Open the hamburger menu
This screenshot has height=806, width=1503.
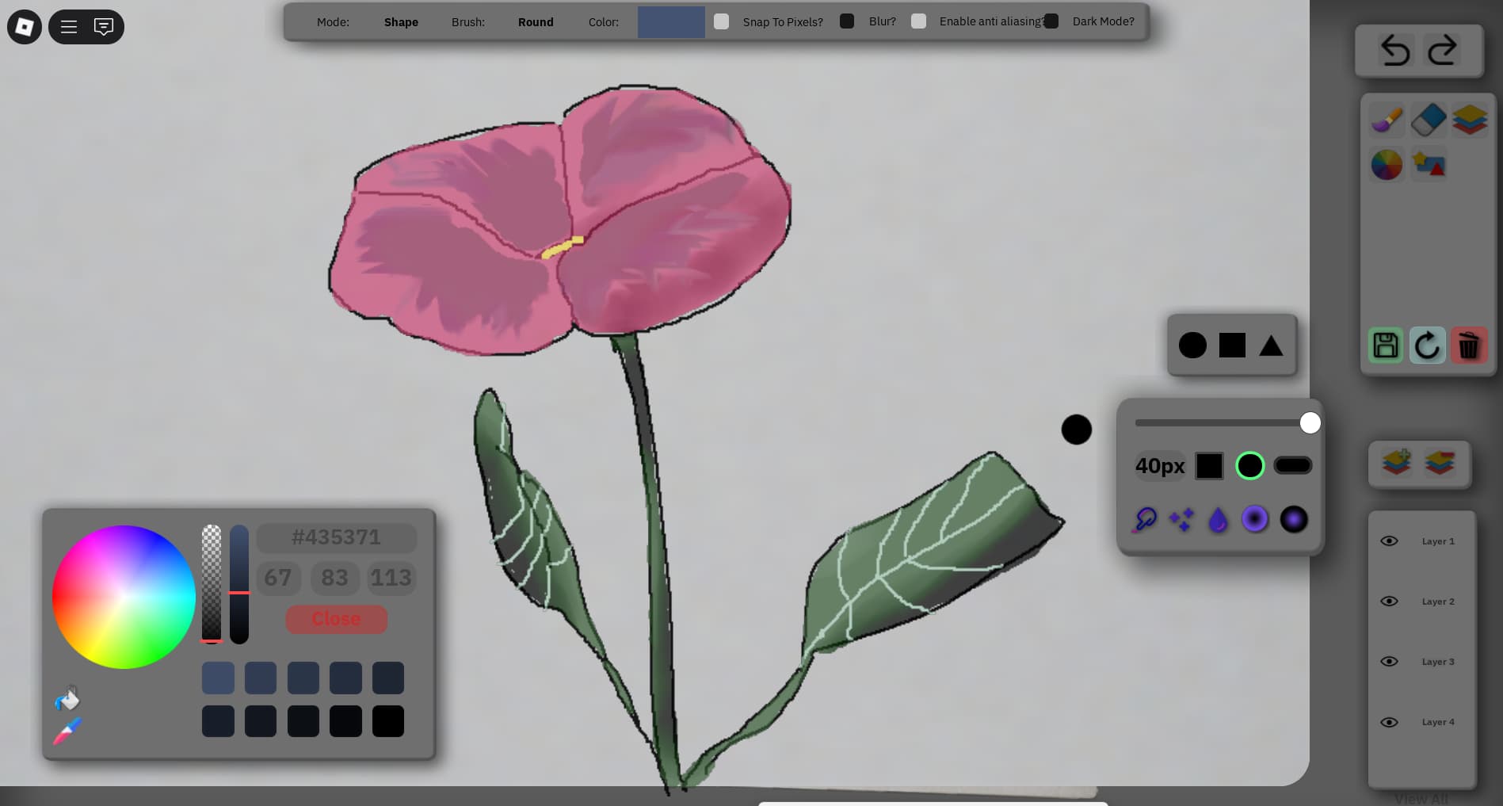[x=68, y=26]
